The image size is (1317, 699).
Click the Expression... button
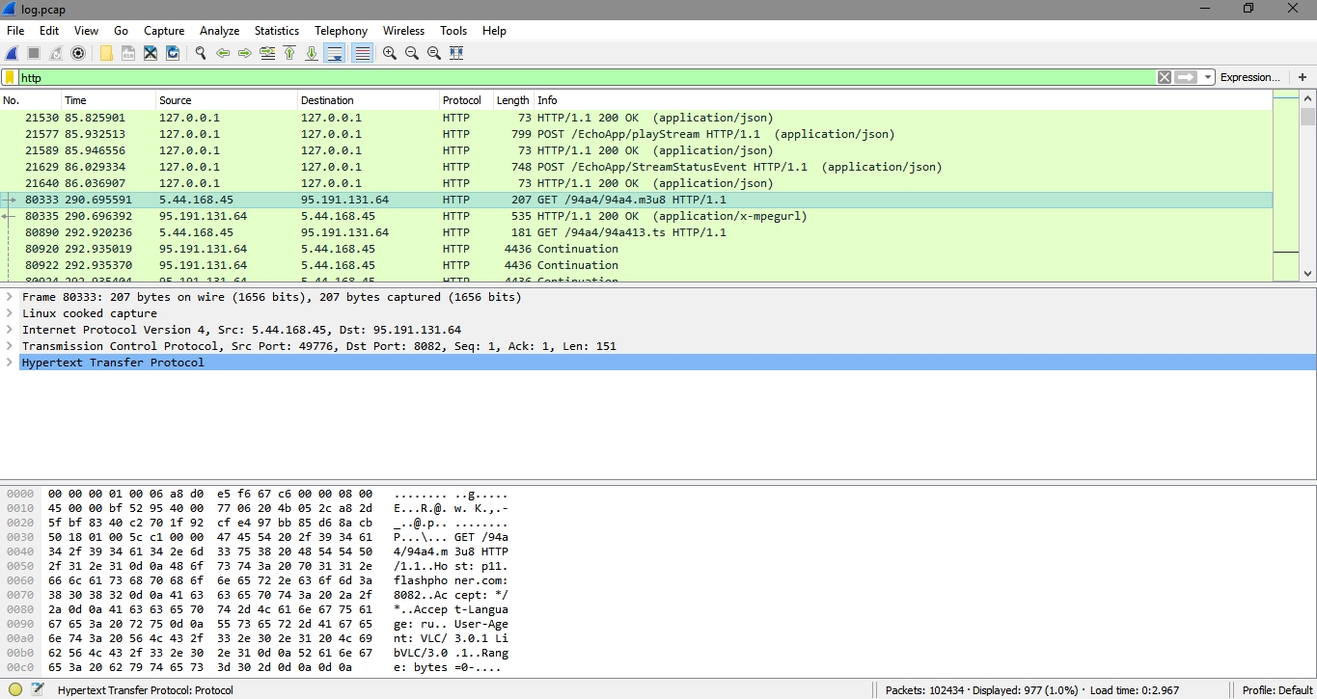(x=1249, y=77)
